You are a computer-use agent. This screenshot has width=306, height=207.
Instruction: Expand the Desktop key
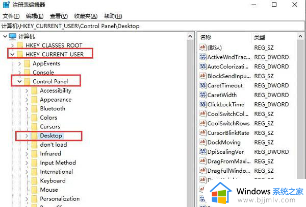click(x=27, y=136)
